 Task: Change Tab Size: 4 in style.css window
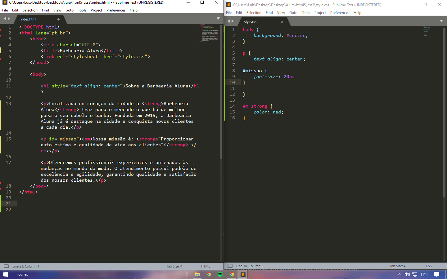click(397, 266)
